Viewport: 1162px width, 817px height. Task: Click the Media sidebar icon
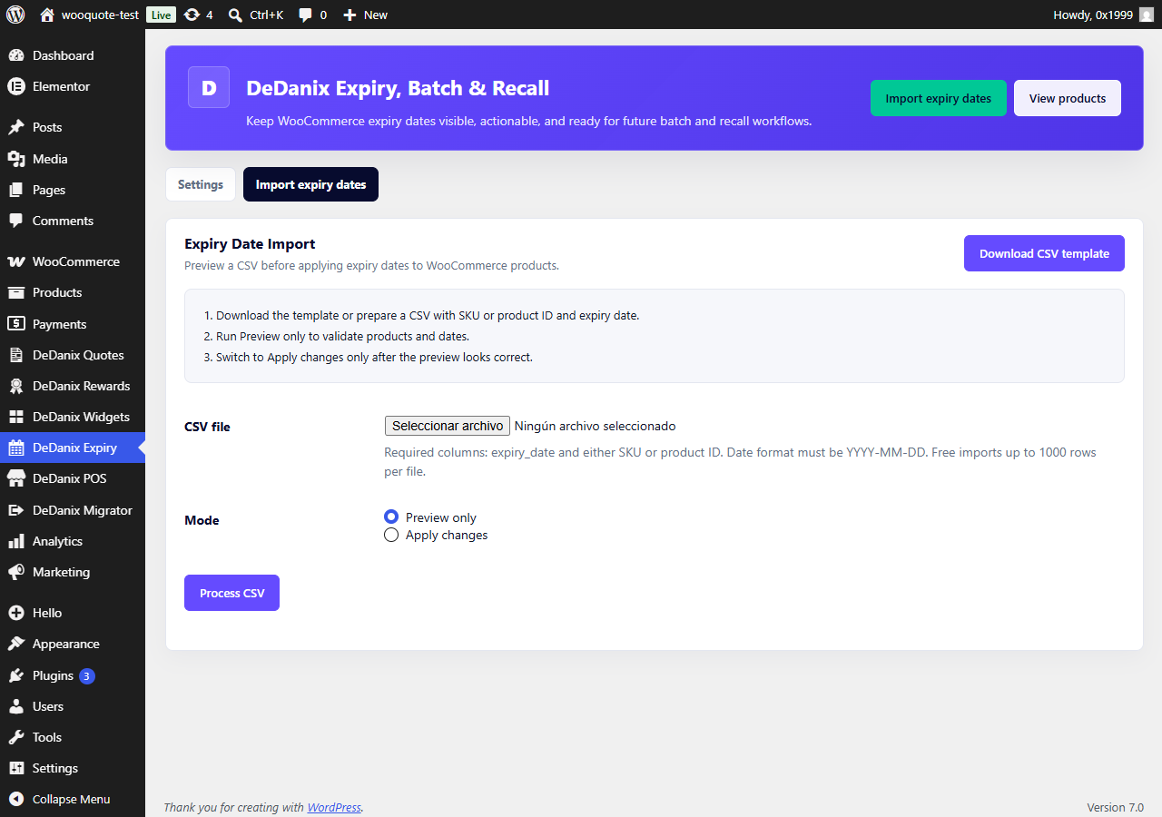pos(16,159)
